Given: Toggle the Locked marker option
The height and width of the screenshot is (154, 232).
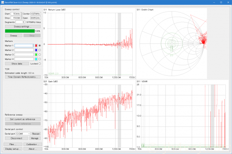Looking at the screenshot, I should (x=40, y=64).
